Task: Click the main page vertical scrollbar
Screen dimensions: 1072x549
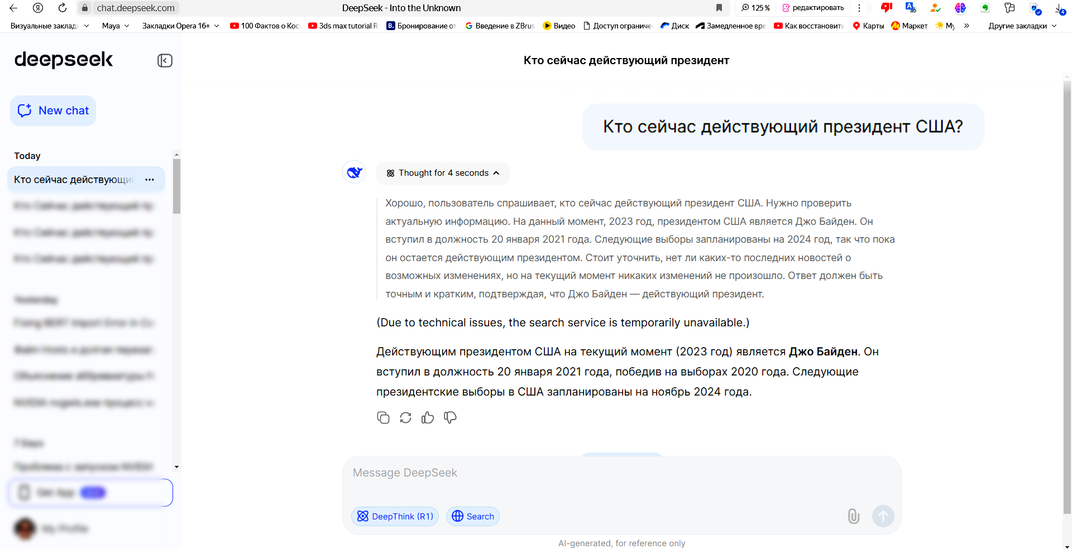Action: 1067,297
